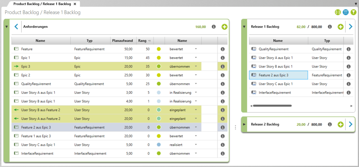Open status dropdown for QualityRequirement row
The image size is (359, 167).
click(x=196, y=84)
